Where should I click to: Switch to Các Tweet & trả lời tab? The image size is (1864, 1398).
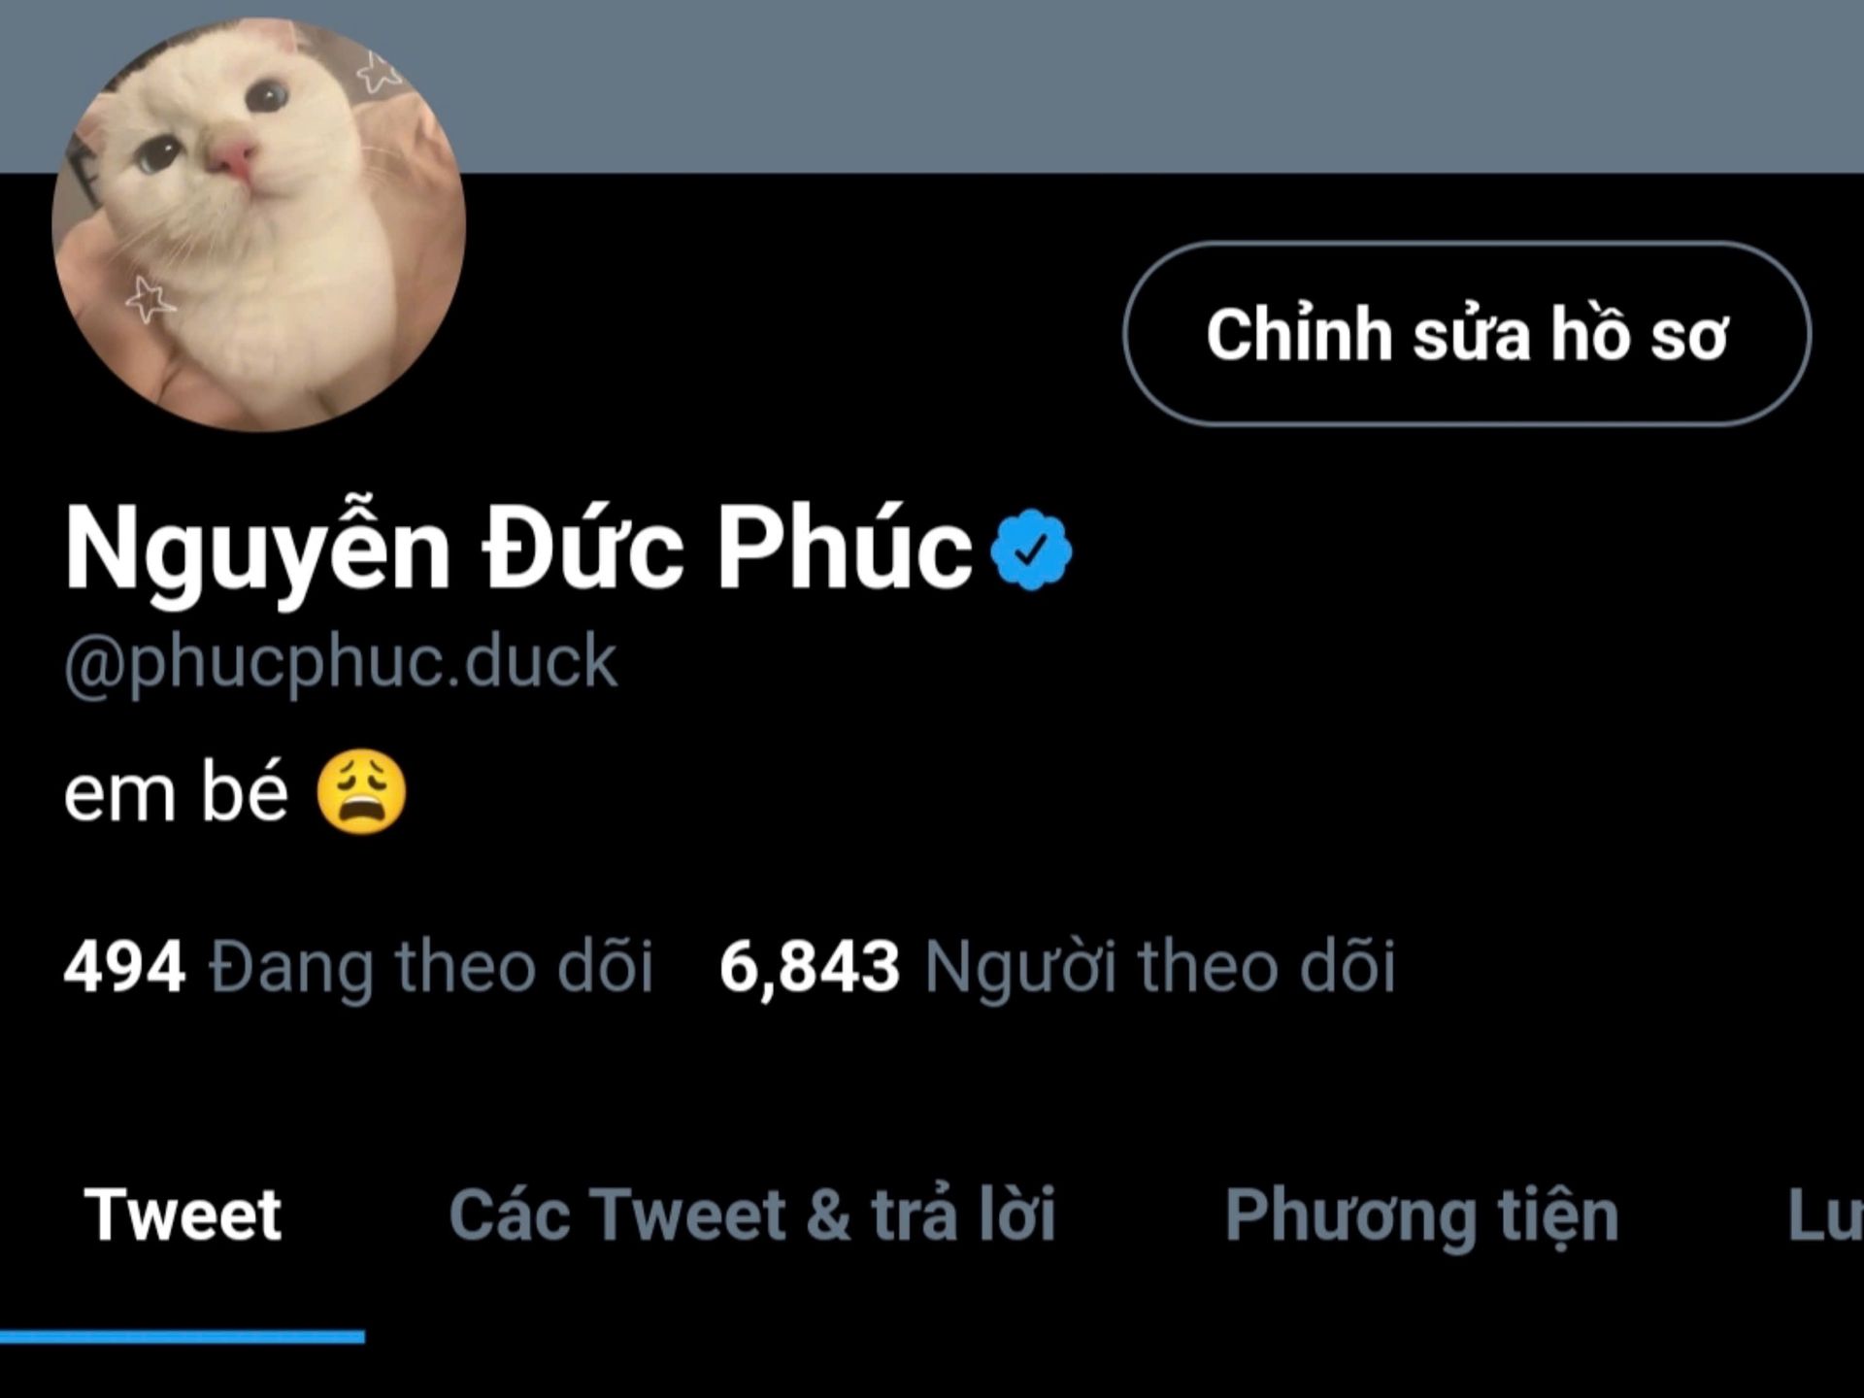click(752, 1215)
